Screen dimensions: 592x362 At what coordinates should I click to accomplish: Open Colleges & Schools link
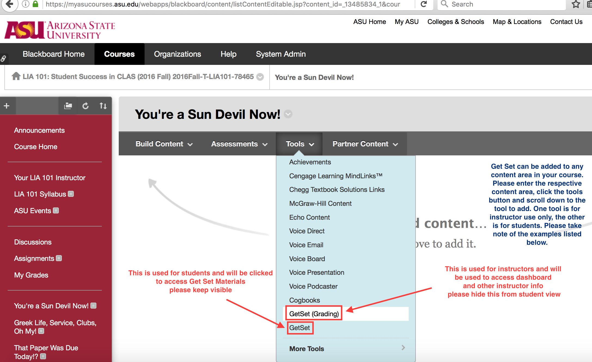tap(456, 22)
